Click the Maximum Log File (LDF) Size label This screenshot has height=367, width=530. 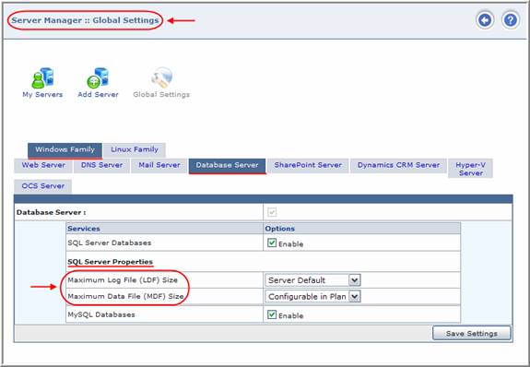(x=123, y=280)
